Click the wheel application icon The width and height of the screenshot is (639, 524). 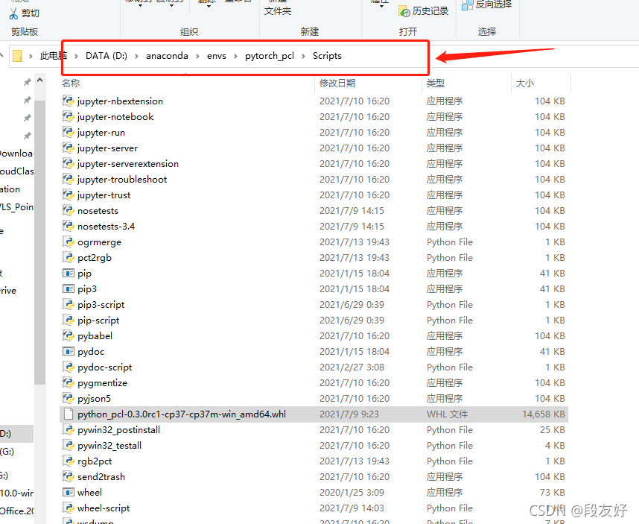point(67,492)
